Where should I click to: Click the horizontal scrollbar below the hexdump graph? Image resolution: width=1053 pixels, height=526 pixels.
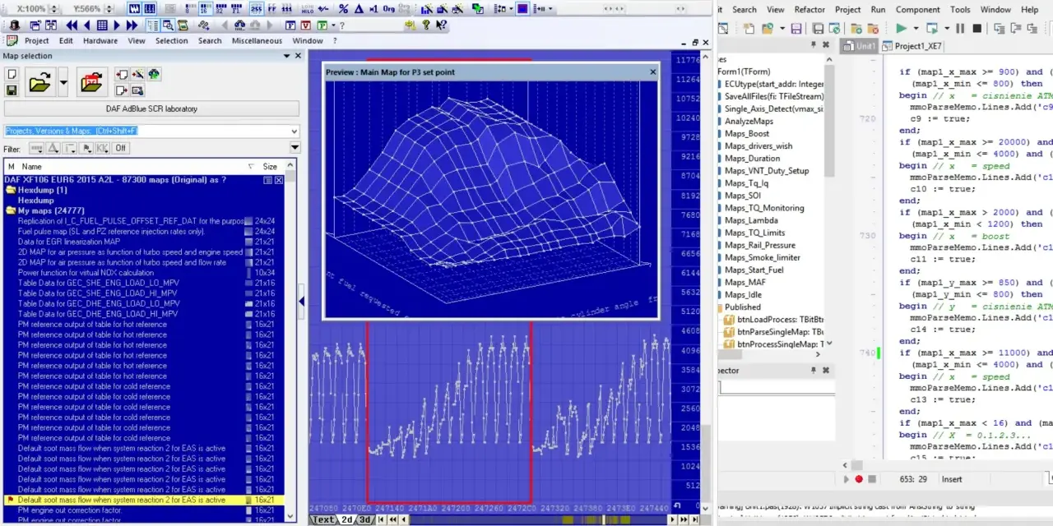(539, 519)
